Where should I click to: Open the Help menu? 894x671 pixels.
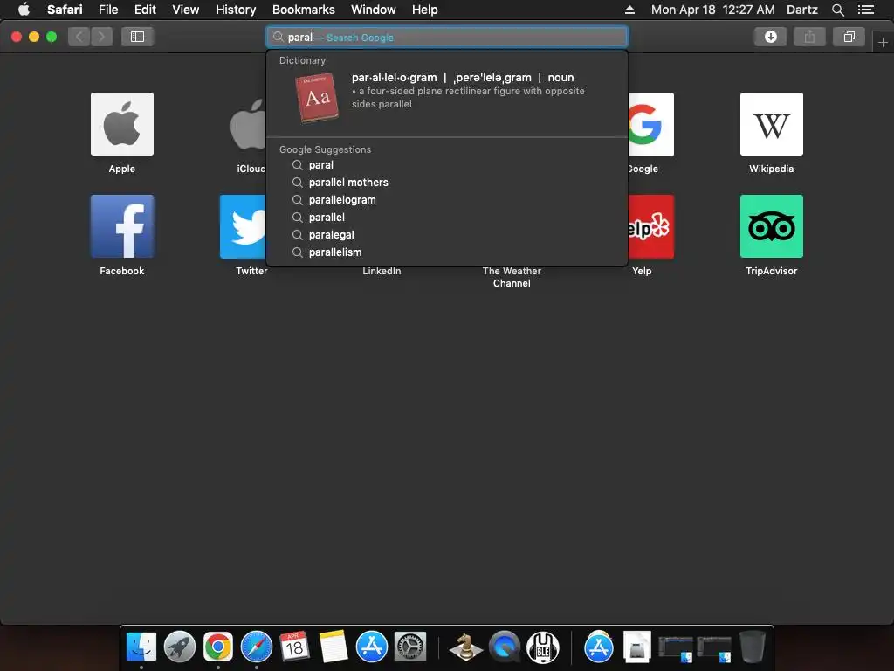[425, 10]
